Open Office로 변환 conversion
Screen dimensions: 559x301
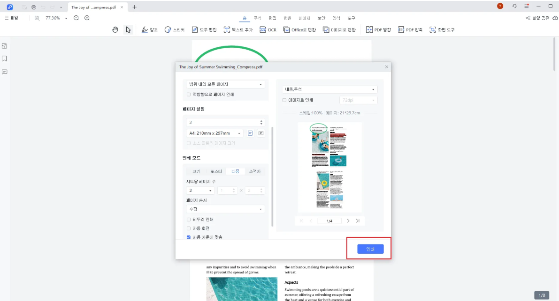(x=299, y=30)
